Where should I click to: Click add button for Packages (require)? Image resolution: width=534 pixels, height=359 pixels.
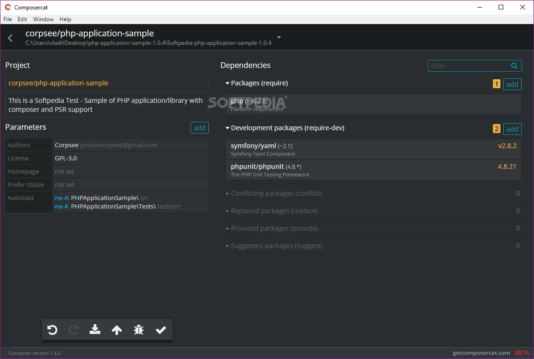512,84
